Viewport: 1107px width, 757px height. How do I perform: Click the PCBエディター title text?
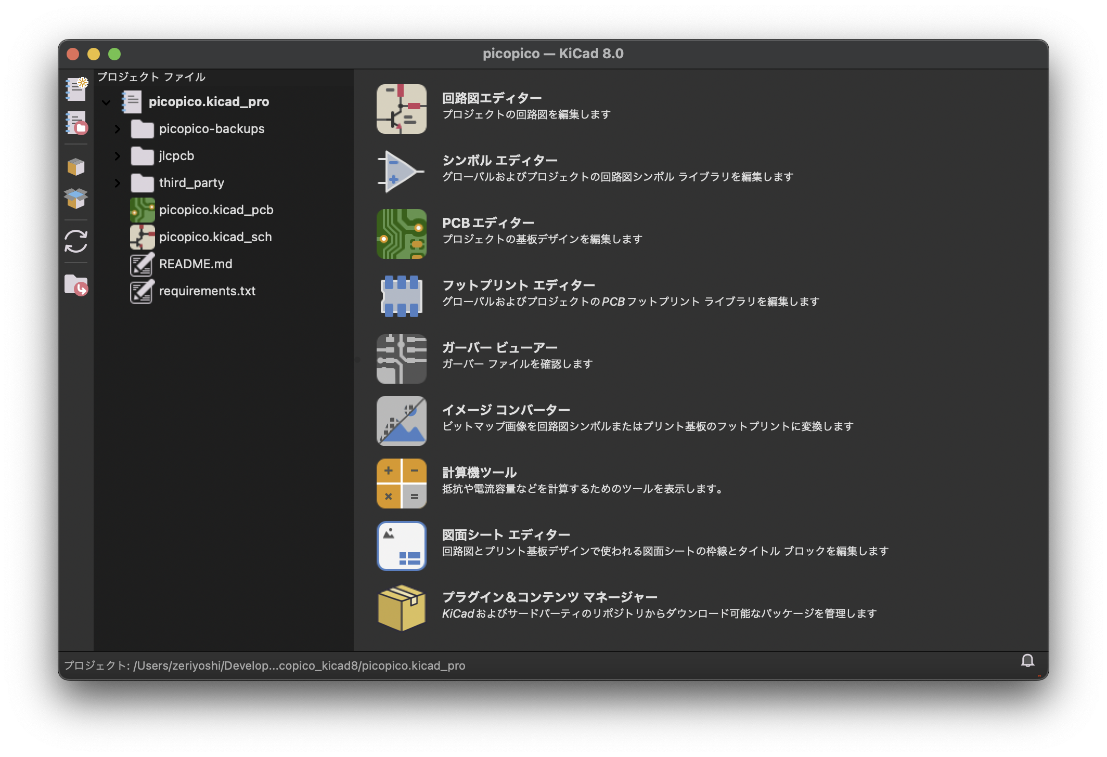(488, 223)
